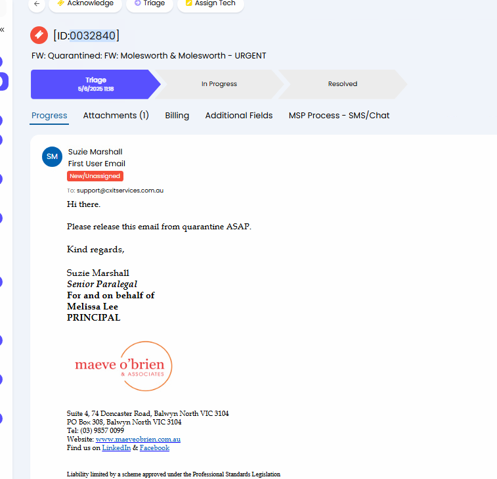Click the Assign Tech button

[x=211, y=4]
